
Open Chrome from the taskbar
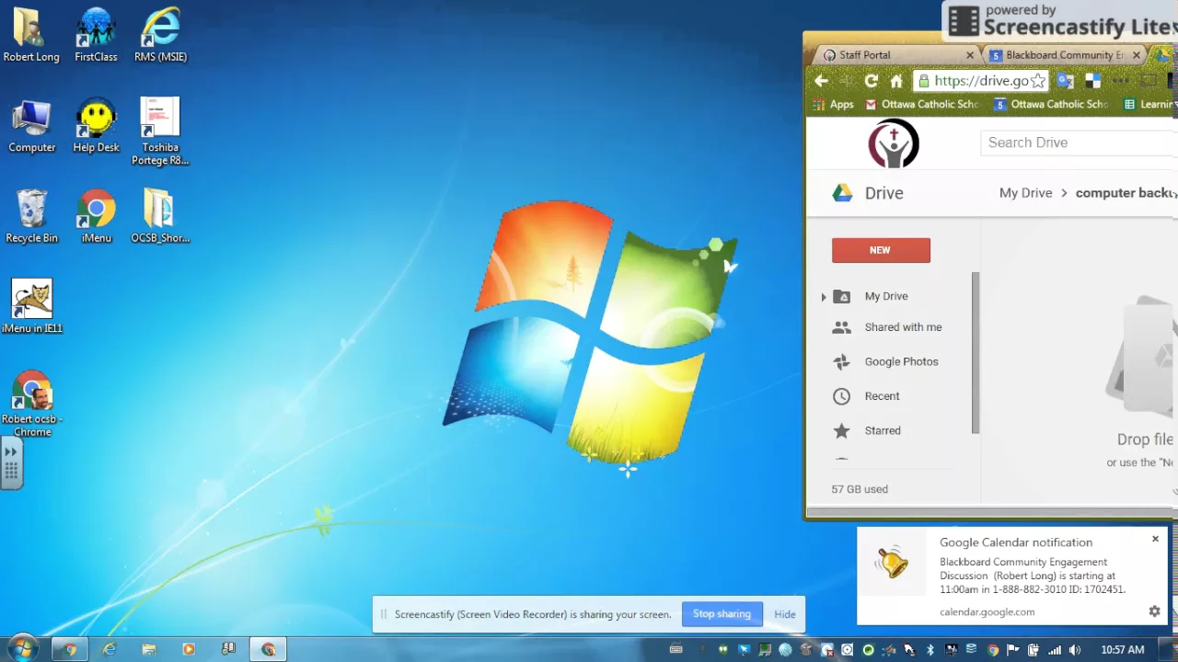70,650
